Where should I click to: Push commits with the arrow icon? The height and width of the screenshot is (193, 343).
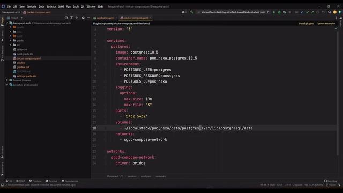coord(312,12)
